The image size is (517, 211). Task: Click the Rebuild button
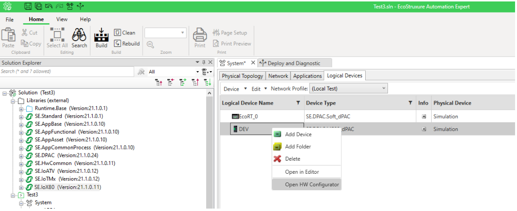coord(127,44)
